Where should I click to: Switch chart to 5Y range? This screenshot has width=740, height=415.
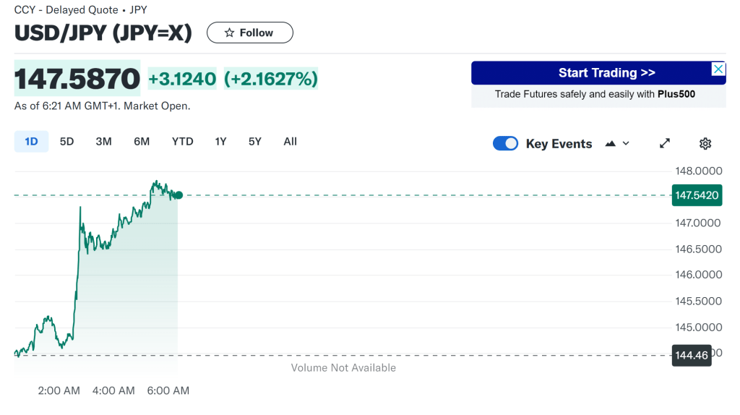coord(254,142)
